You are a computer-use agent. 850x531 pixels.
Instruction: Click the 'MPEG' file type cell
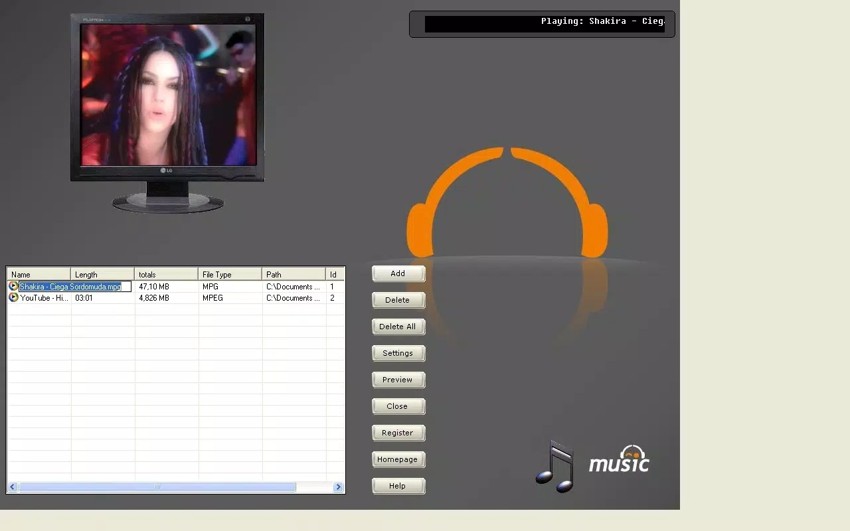212,298
